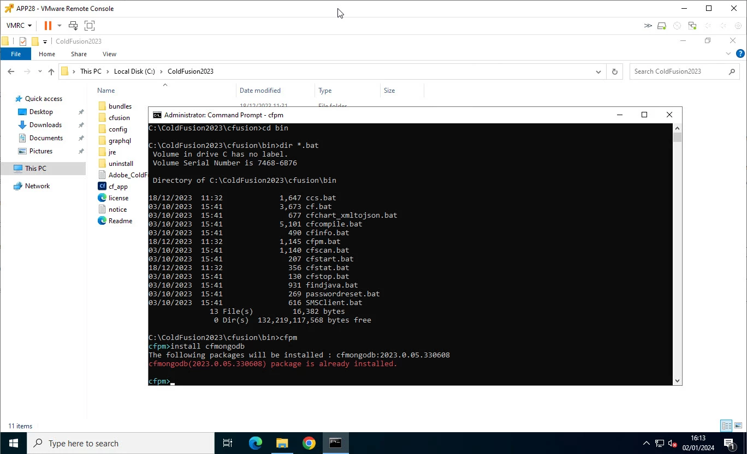Select the uninstall folder
The height and width of the screenshot is (454, 747).
pyautogui.click(x=121, y=164)
